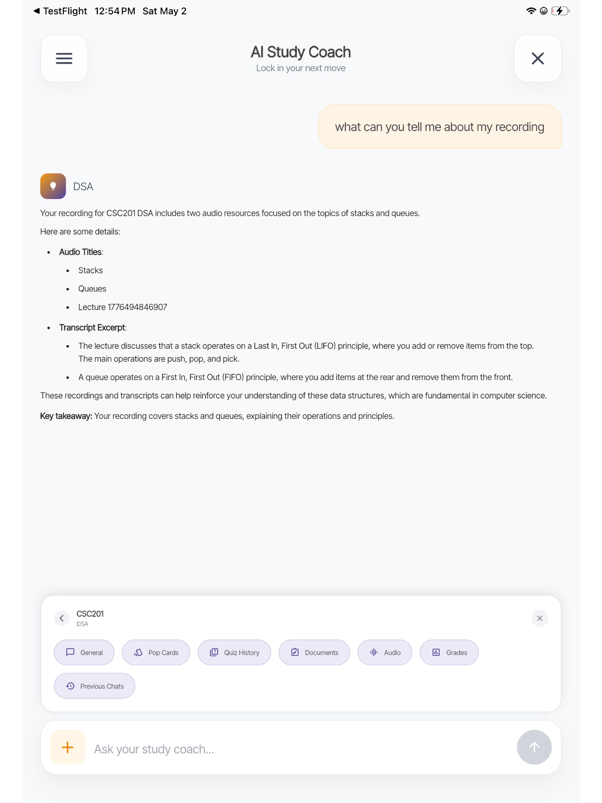Send message with the up-arrow button
This screenshot has width=602, height=803.
click(x=534, y=747)
